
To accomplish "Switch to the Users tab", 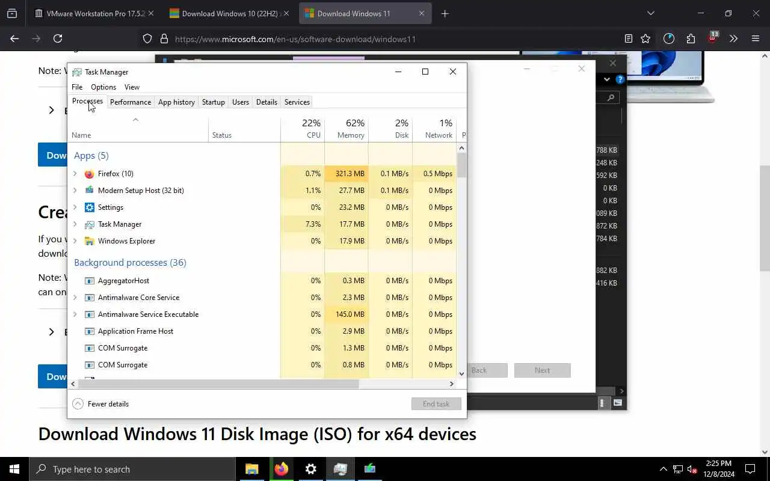I will pos(241,102).
